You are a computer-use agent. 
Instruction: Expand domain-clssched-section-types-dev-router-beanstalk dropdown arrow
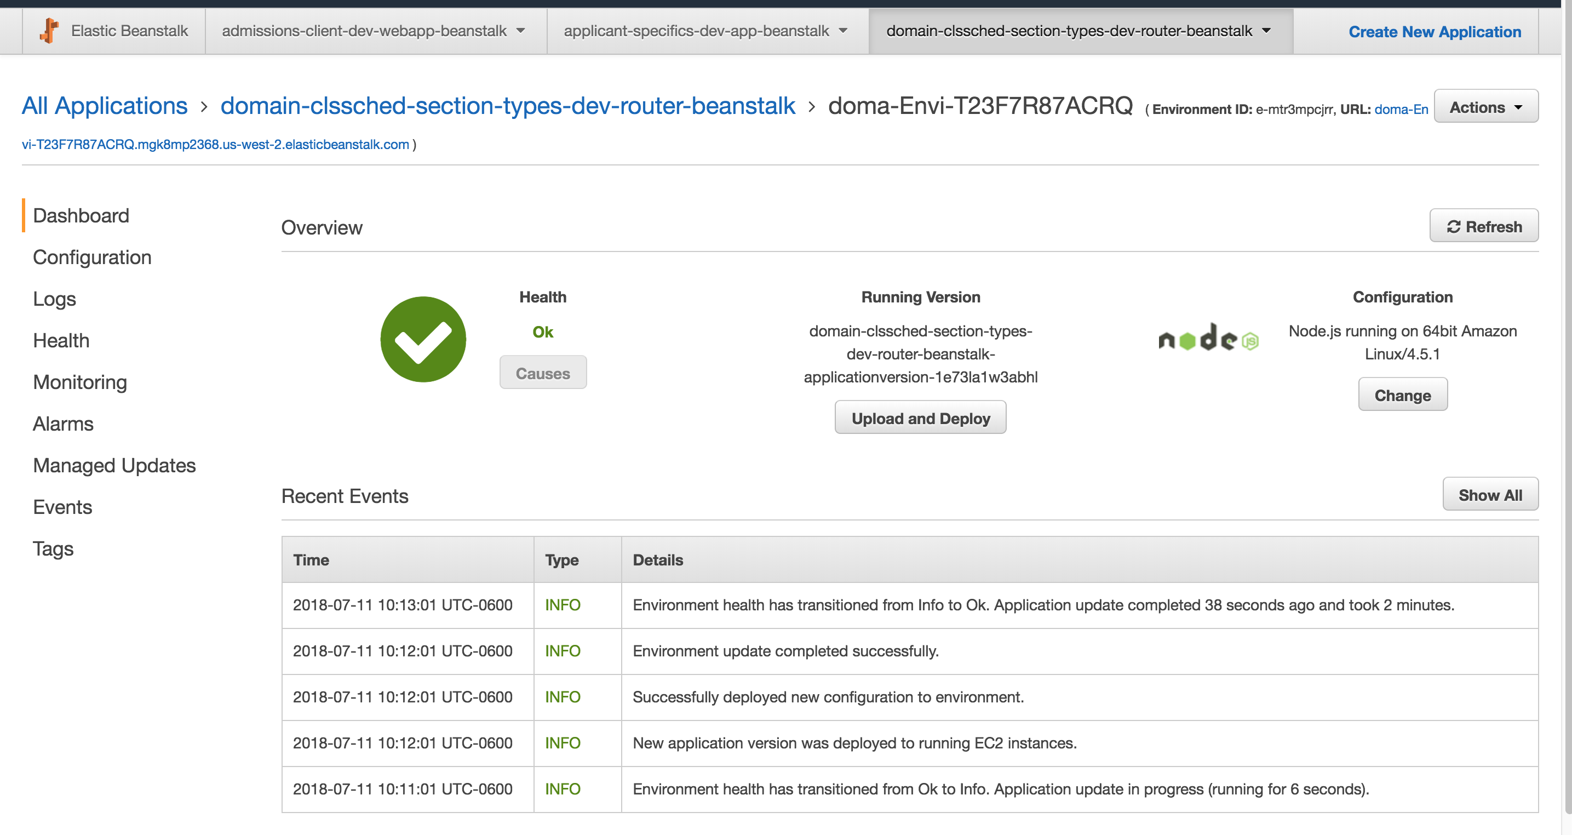[x=1266, y=31]
